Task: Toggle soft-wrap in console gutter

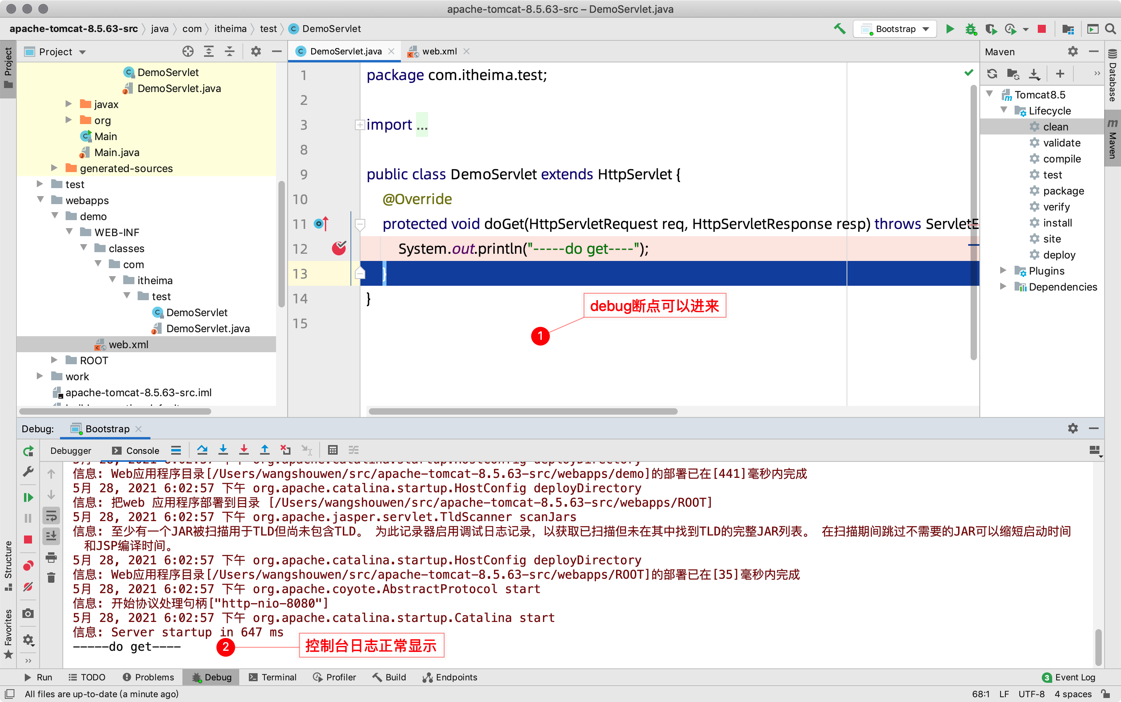Action: 51,515
